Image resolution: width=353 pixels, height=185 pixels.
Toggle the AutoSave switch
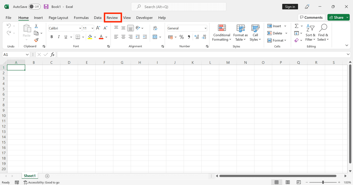click(x=34, y=7)
